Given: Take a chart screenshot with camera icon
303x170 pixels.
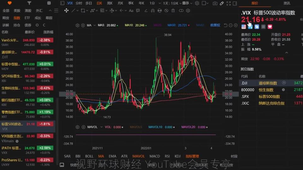Looking at the screenshot, I should [x=215, y=3].
